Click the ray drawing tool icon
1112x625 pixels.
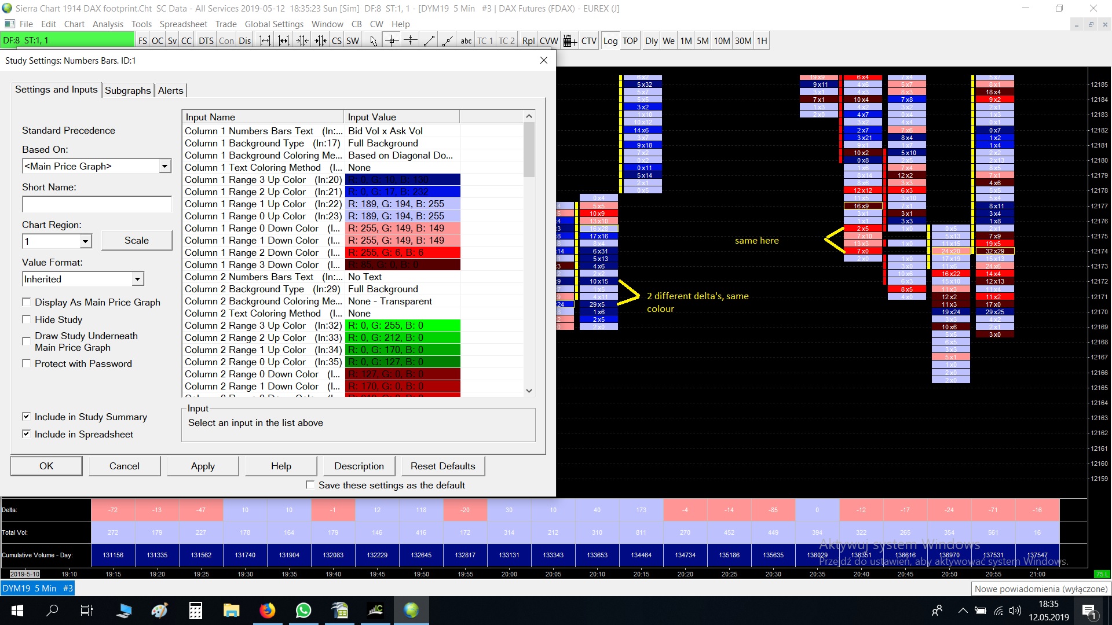pyautogui.click(x=448, y=41)
